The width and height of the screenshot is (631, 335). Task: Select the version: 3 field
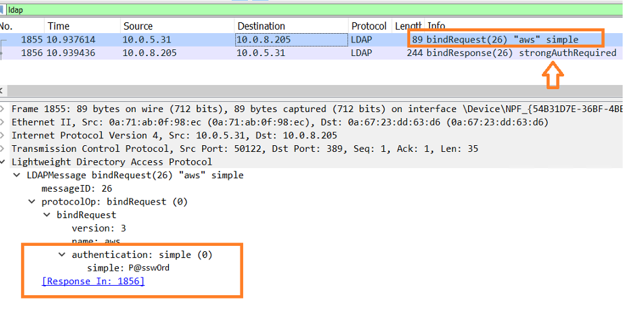click(x=99, y=228)
